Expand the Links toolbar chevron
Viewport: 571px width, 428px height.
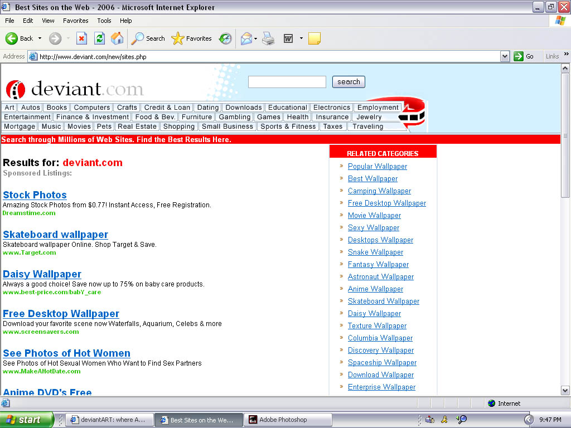pyautogui.click(x=567, y=54)
